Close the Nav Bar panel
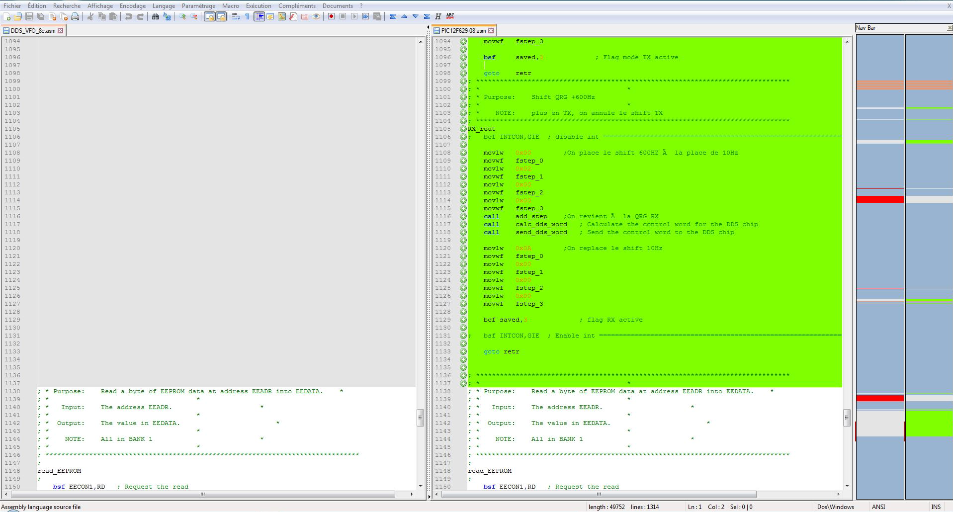This screenshot has width=953, height=512. pyautogui.click(x=950, y=28)
